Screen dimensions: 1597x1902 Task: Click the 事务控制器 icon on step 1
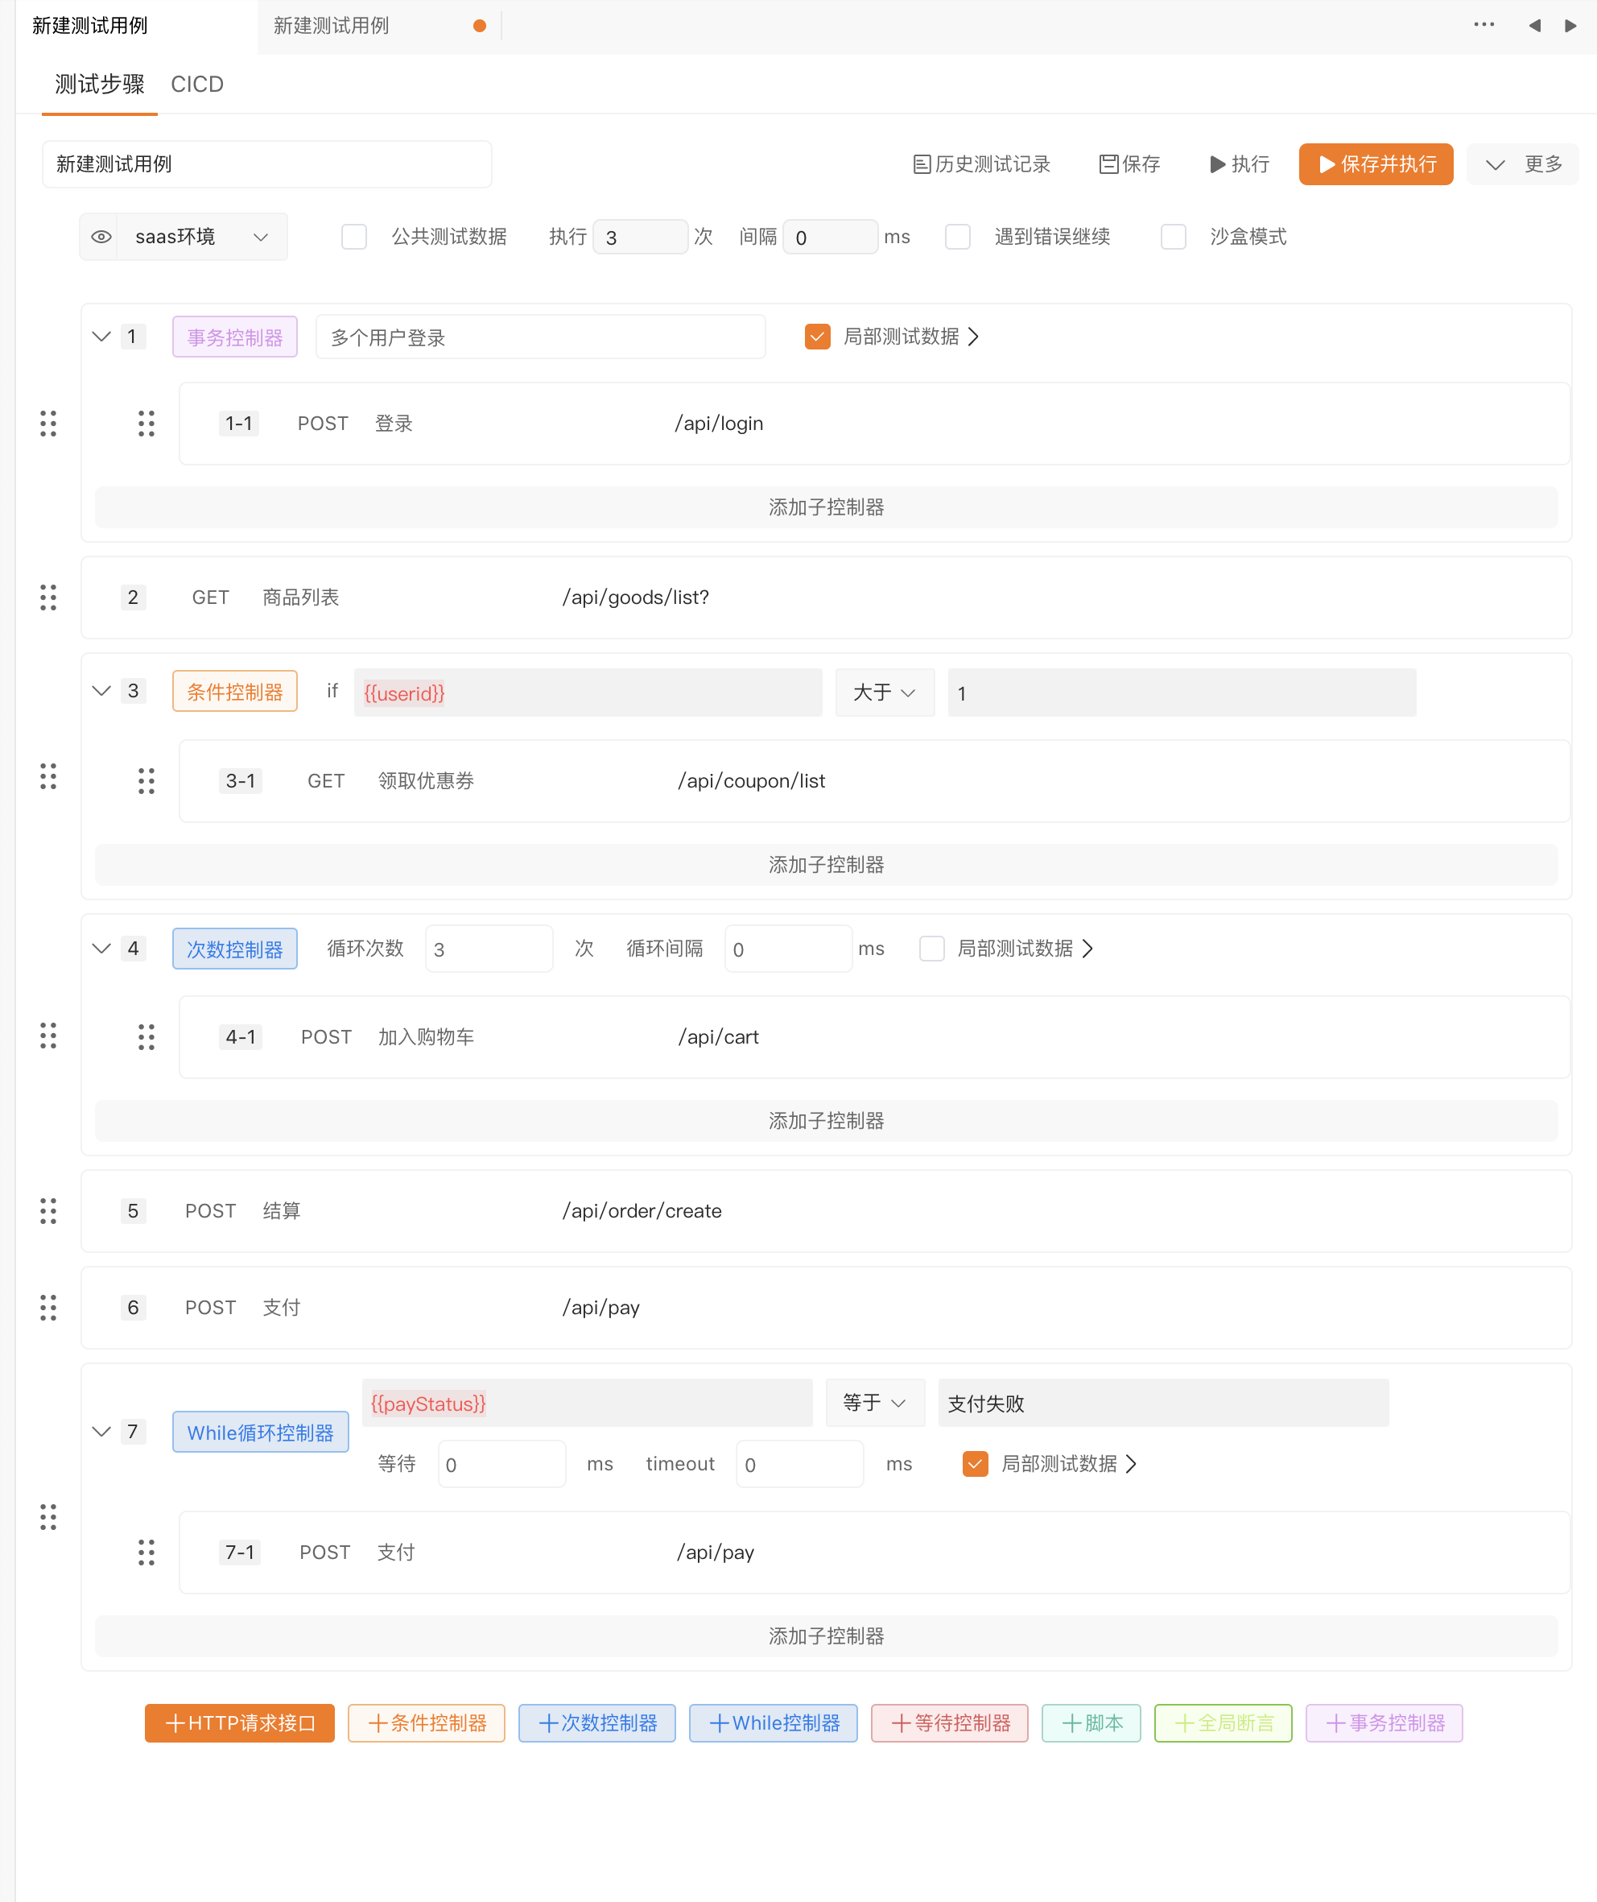click(x=234, y=336)
